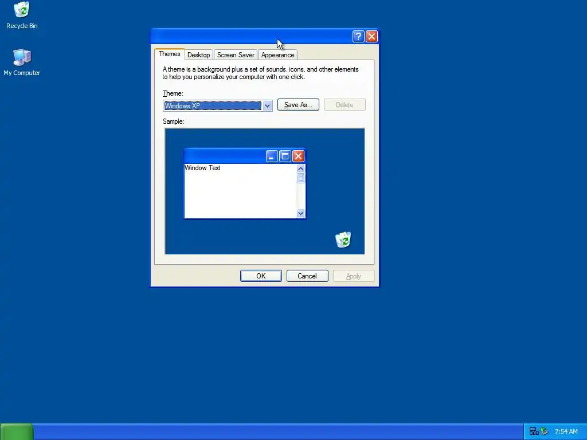587x440 pixels.
Task: Click the disabled Apply button
Action: 353,276
